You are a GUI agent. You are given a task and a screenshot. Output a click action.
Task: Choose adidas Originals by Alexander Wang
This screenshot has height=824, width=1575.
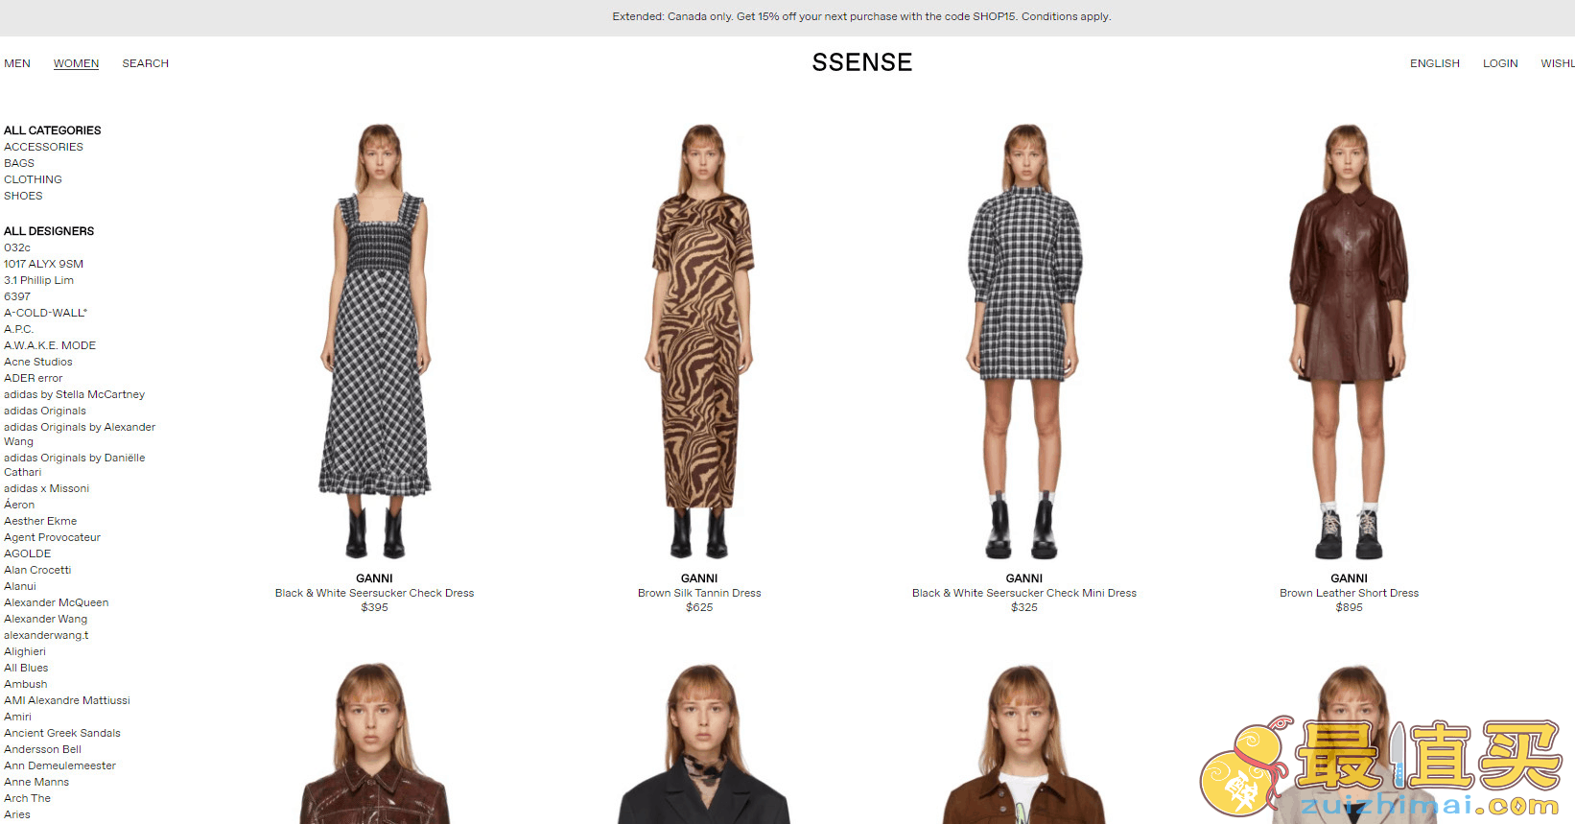coord(80,434)
